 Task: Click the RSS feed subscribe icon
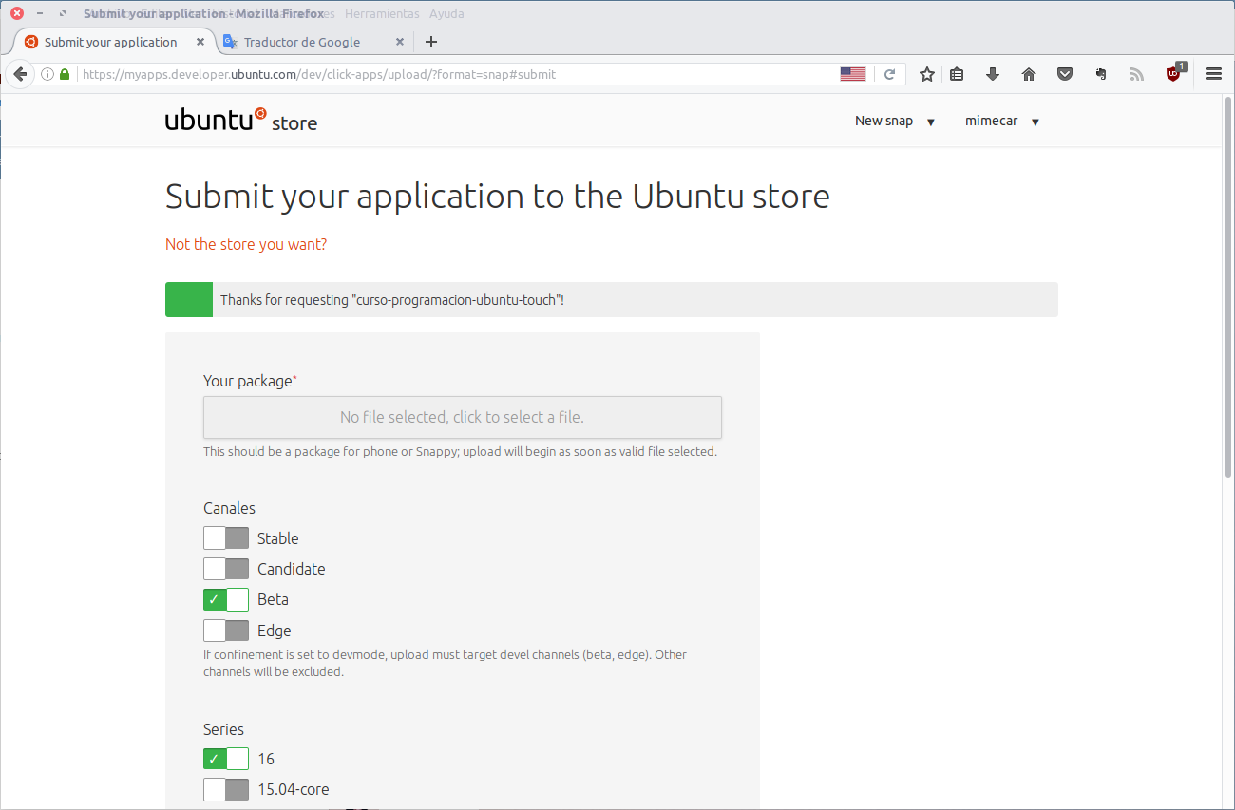pyautogui.click(x=1137, y=74)
